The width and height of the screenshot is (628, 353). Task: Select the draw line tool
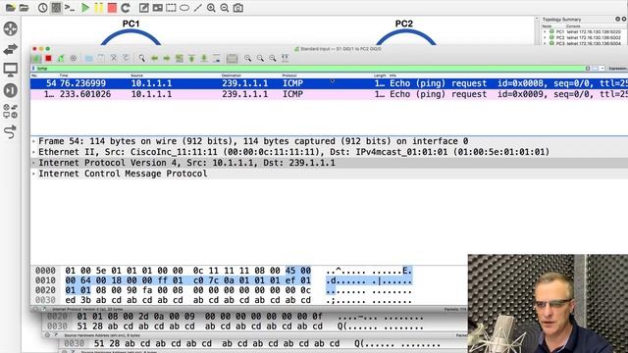point(198,8)
